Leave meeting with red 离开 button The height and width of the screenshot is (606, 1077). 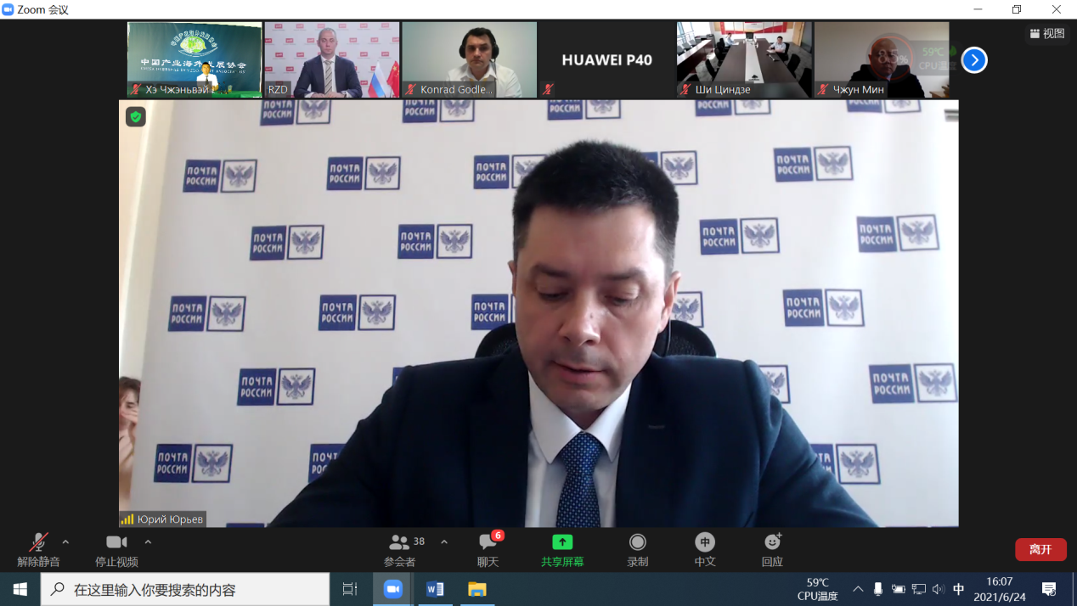click(x=1040, y=549)
